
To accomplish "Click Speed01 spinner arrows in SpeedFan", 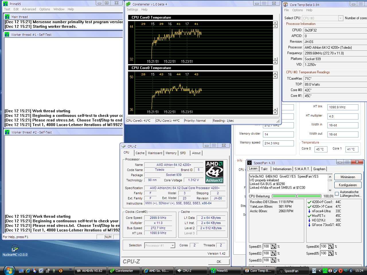I will [x=274, y=246].
